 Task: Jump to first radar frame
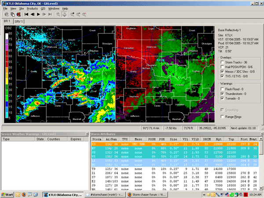click(27, 14)
